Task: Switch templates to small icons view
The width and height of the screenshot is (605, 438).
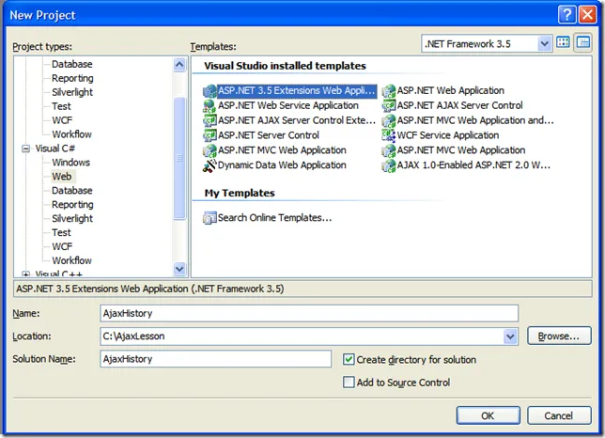Action: (583, 42)
